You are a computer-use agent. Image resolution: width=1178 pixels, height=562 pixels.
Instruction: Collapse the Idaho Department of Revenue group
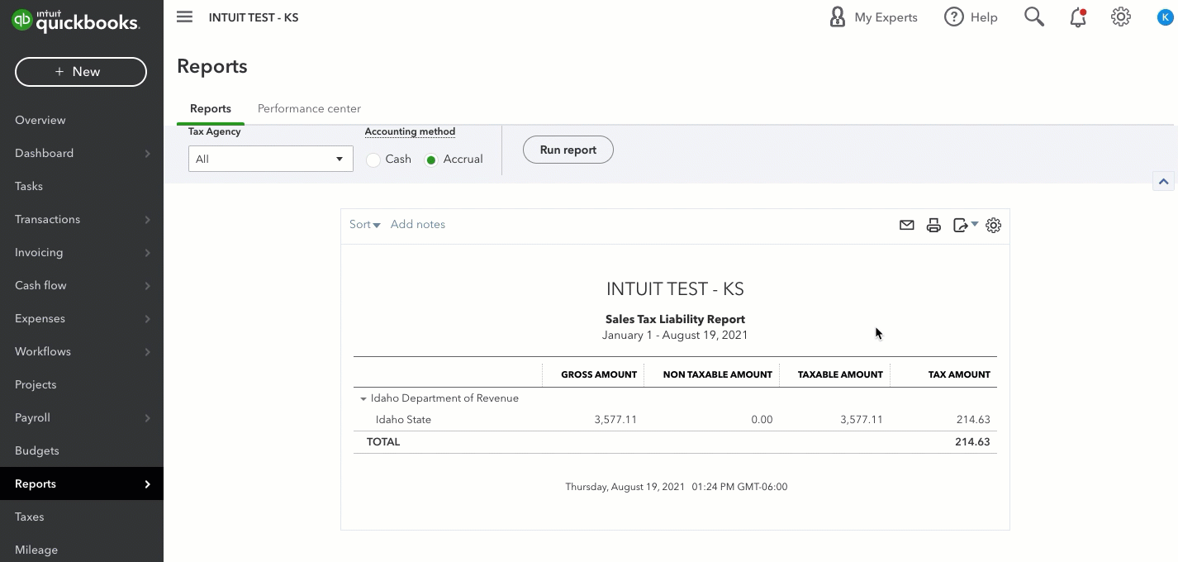[x=363, y=398]
